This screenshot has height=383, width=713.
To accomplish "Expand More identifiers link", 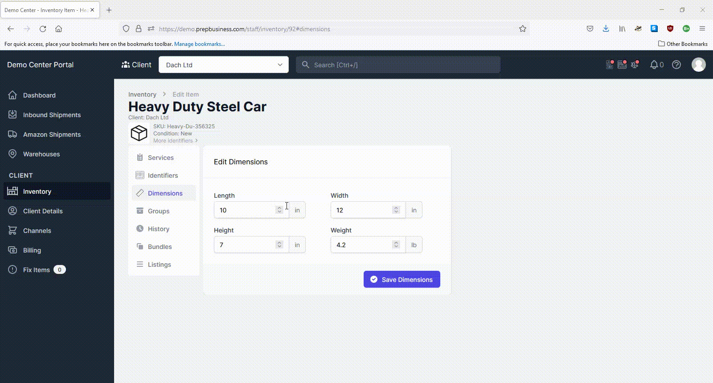I will tap(176, 141).
